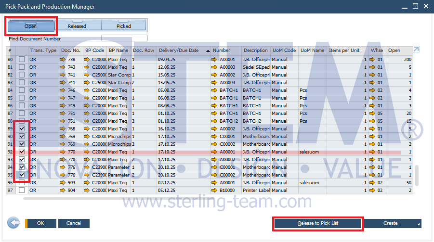Open BP code link arrow in row 96
The height and width of the screenshot is (242, 434).
click(x=87, y=183)
